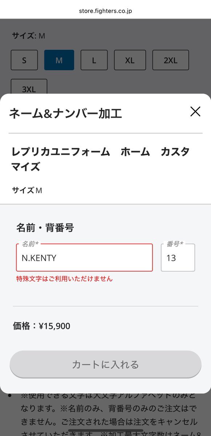211x436 pixels.
Task: Tap the ネーム&ナンバー加工 dialog title
Action: pos(65,113)
